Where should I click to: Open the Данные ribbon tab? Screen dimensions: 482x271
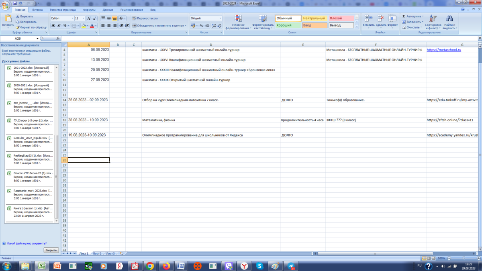click(x=108, y=10)
